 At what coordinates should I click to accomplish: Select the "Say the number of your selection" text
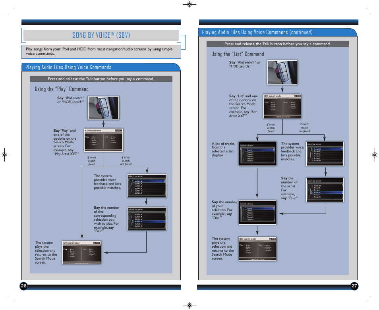click(x=224, y=210)
